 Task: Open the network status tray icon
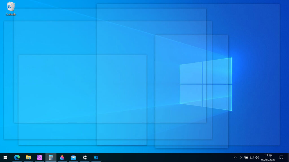click(x=251, y=157)
